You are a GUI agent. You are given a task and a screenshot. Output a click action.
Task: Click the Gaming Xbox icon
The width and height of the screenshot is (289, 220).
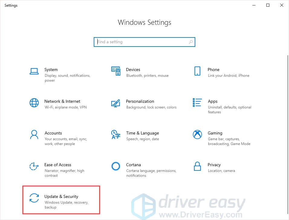[197, 134]
